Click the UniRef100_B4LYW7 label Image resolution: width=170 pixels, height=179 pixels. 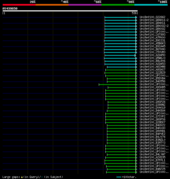[152, 155]
